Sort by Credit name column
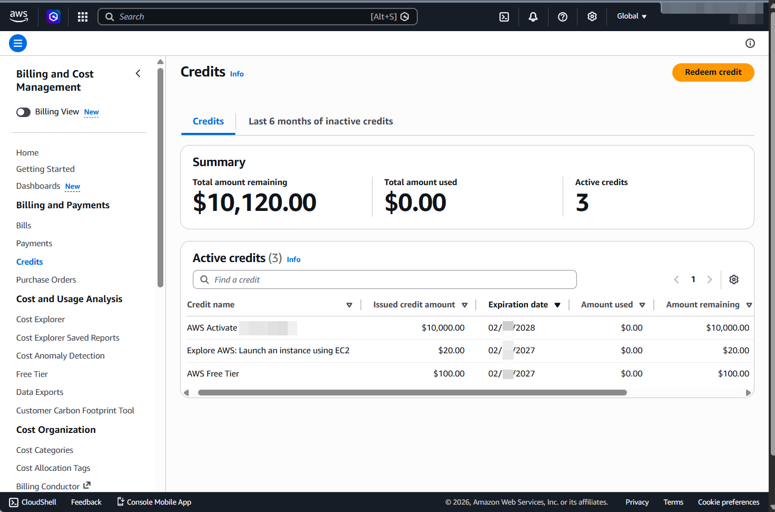 pyautogui.click(x=349, y=305)
